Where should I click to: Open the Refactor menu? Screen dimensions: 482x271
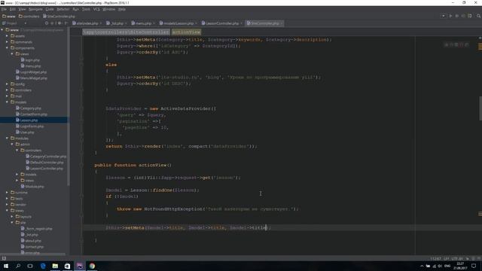63,9
